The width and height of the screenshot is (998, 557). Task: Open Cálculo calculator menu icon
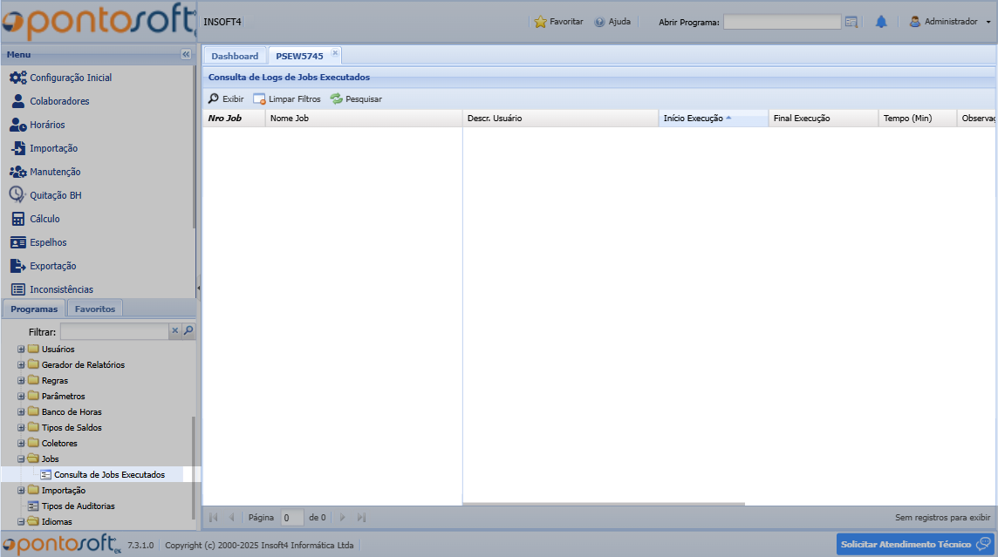pyautogui.click(x=17, y=219)
